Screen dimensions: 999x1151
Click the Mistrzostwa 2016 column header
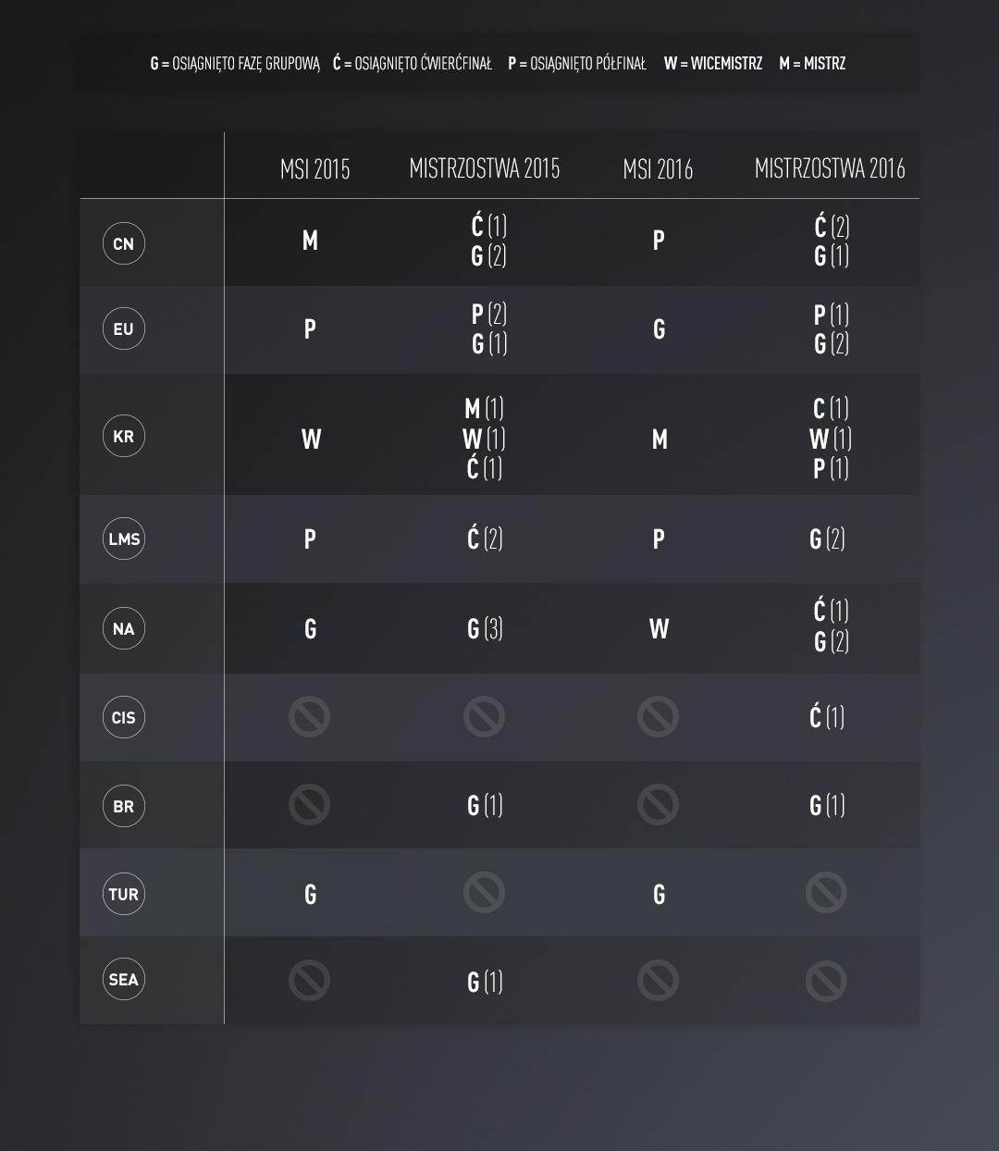click(x=830, y=168)
